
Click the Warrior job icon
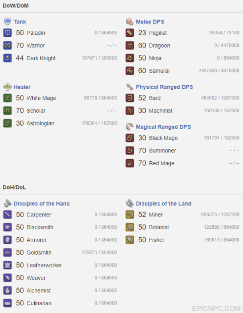(7, 46)
